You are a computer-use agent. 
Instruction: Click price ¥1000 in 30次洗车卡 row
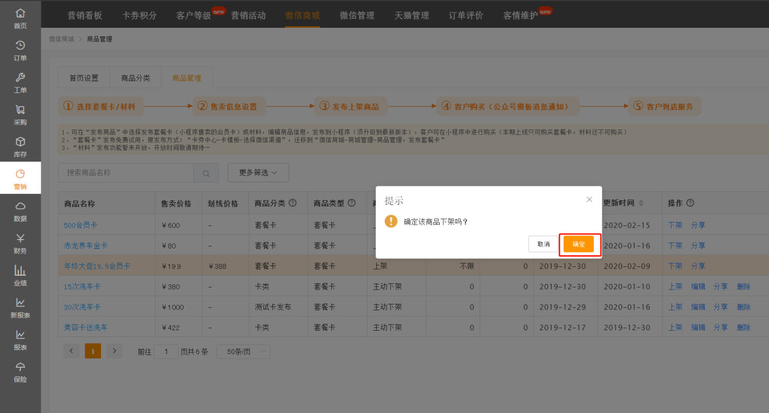click(x=173, y=308)
